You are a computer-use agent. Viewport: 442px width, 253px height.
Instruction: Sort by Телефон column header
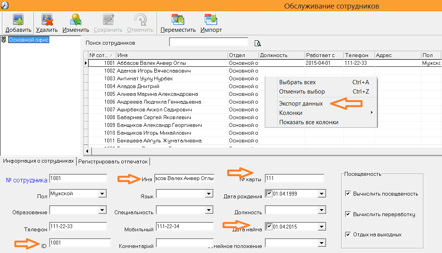(359, 55)
